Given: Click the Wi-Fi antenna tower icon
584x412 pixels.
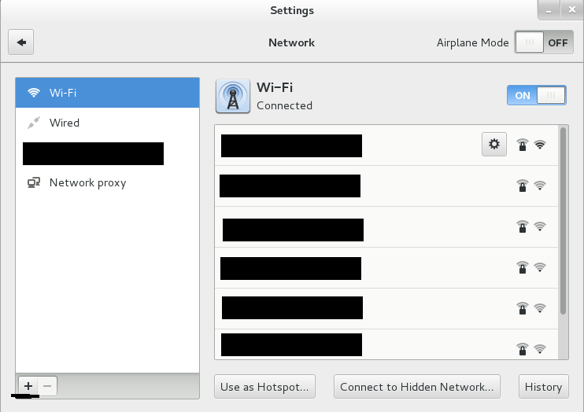Looking at the screenshot, I should point(232,96).
